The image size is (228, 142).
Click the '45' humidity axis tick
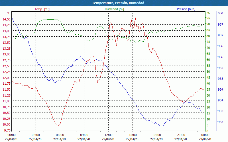(x=208, y=78)
